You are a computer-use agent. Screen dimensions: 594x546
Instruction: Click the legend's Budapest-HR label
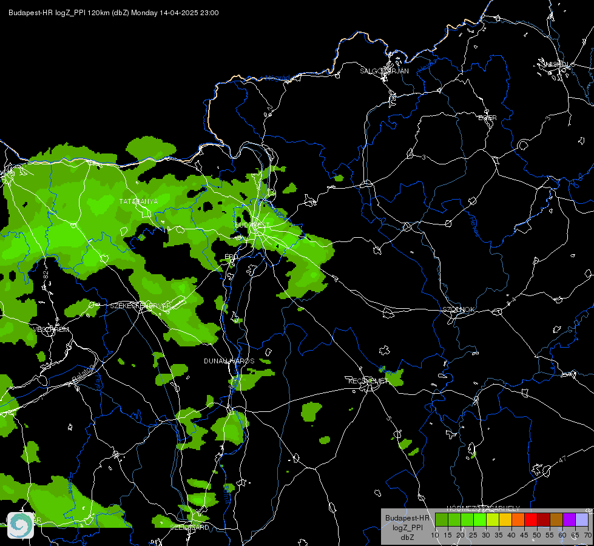pyautogui.click(x=407, y=517)
